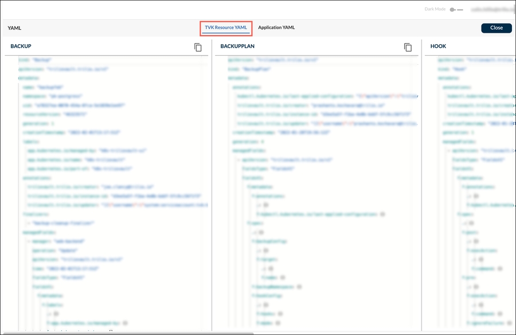Switch to the TVK Resource YAML tab
Image resolution: width=516 pixels, height=335 pixels.
227,28
